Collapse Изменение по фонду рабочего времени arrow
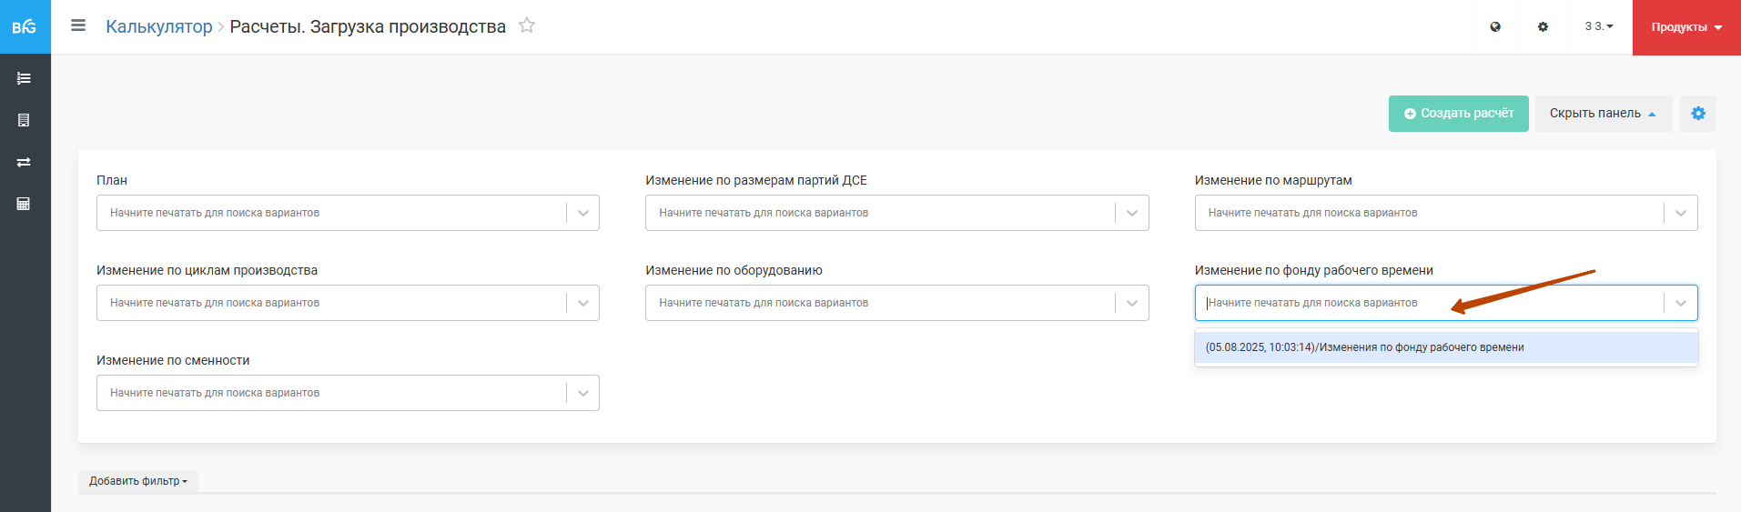1741x512 pixels. (x=1681, y=303)
